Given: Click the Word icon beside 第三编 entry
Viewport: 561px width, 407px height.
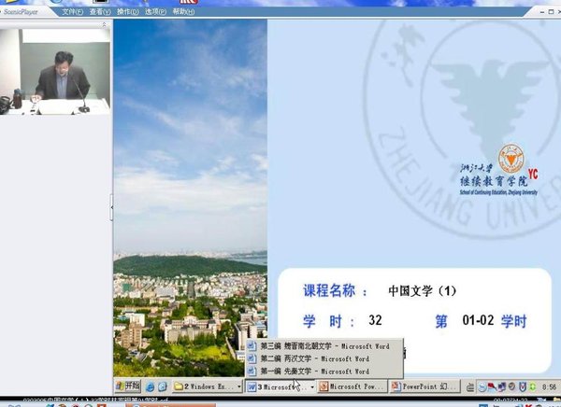Looking at the screenshot, I should click(252, 345).
